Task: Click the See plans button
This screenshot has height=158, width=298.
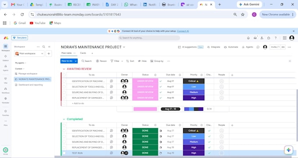Action: 20,38
